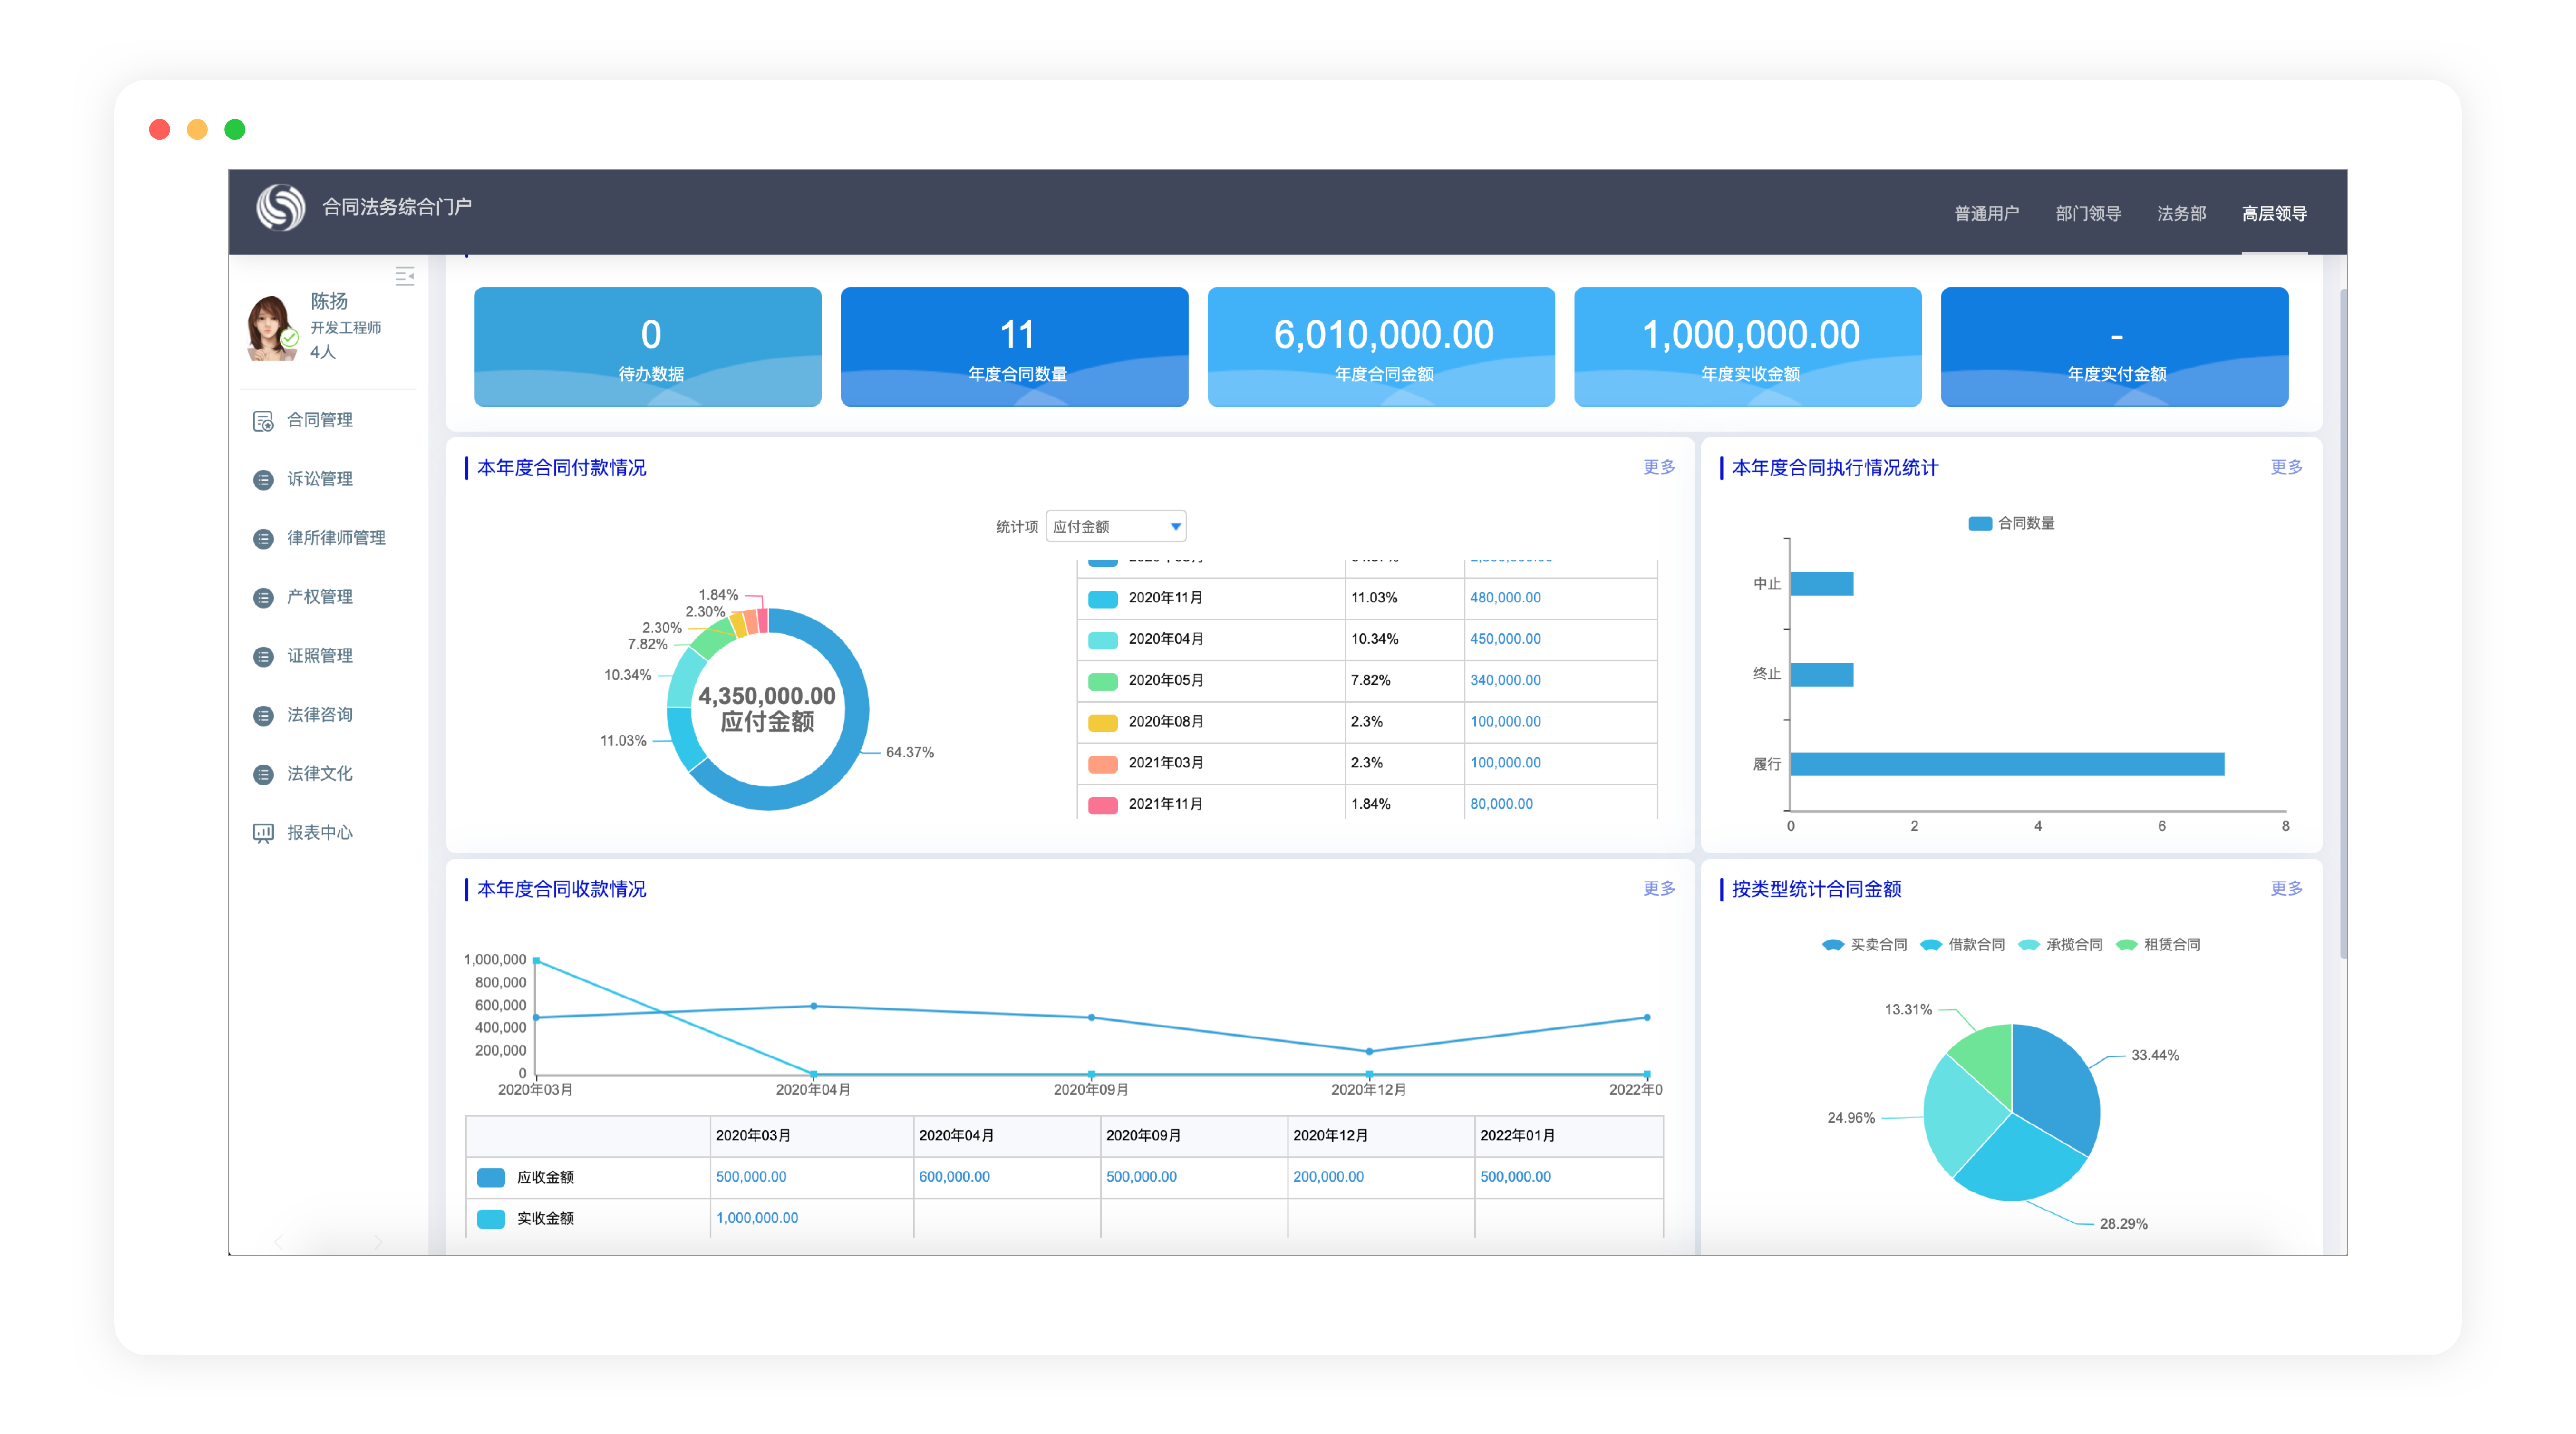Open 证照管理 in the sidebar
The image size is (2576, 1434).
[320, 657]
